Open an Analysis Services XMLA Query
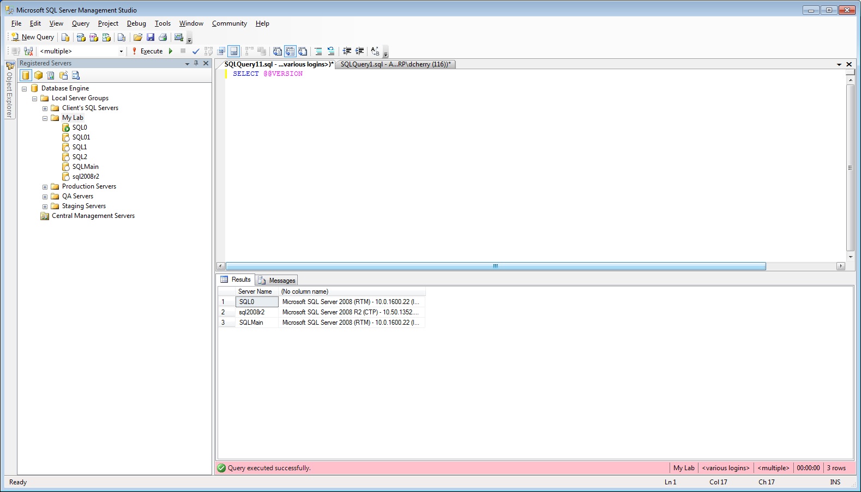The height and width of the screenshot is (492, 861). (x=106, y=37)
